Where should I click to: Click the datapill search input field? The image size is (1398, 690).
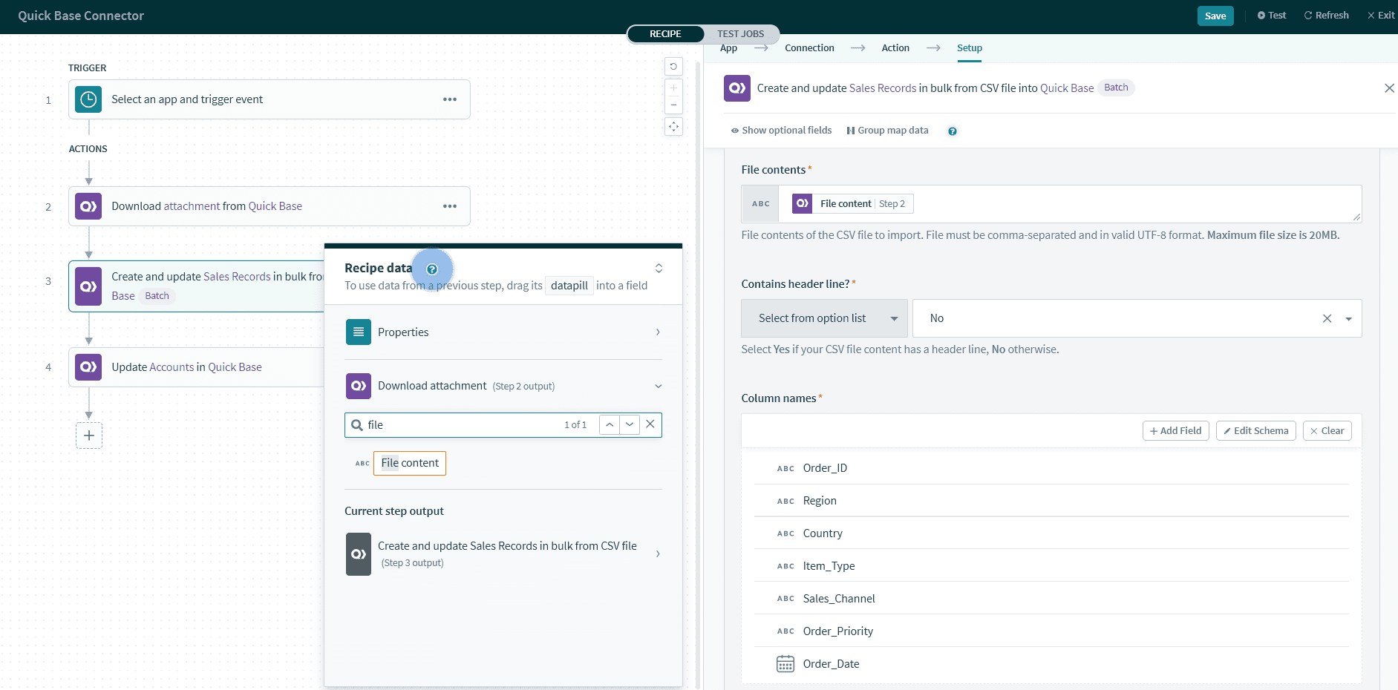coord(460,425)
